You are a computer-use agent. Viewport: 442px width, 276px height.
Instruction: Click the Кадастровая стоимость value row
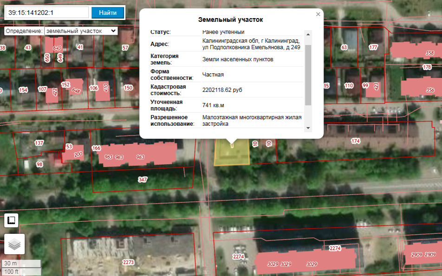(x=222, y=90)
